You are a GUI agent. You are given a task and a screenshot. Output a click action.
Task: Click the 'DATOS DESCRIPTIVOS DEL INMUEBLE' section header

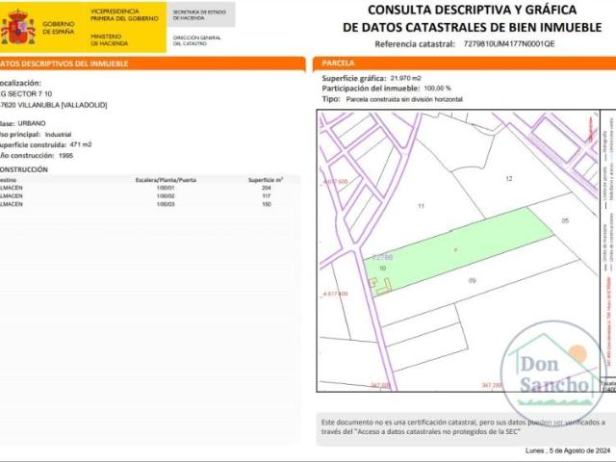151,64
